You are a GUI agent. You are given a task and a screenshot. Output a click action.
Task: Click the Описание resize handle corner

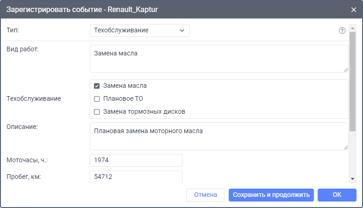click(x=346, y=147)
